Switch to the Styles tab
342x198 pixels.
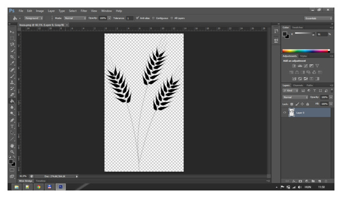[x=303, y=56]
